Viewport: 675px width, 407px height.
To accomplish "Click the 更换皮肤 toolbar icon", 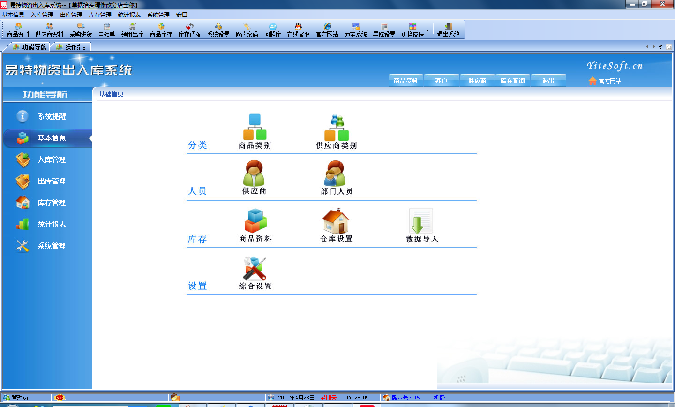I will pos(412,30).
